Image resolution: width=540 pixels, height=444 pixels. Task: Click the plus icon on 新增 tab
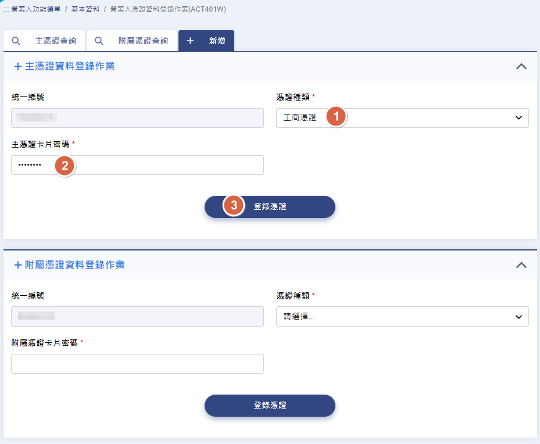point(190,41)
